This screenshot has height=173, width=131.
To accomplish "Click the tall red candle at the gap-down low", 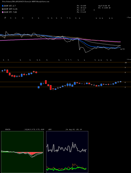I will [51, 87].
